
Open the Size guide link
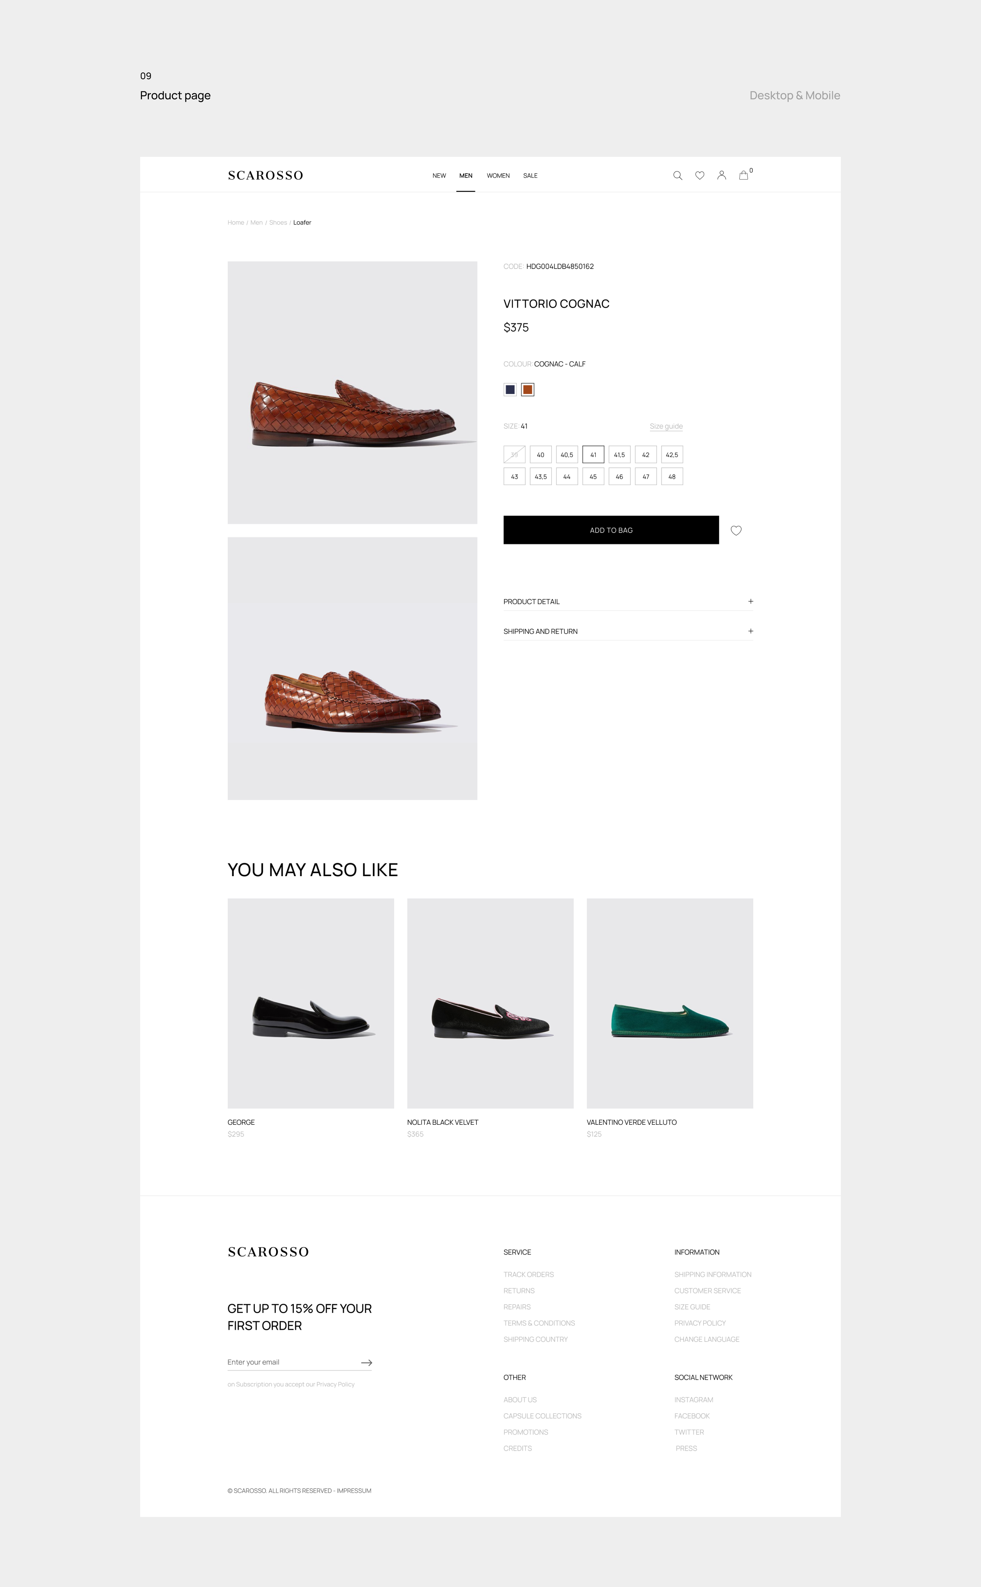(666, 427)
